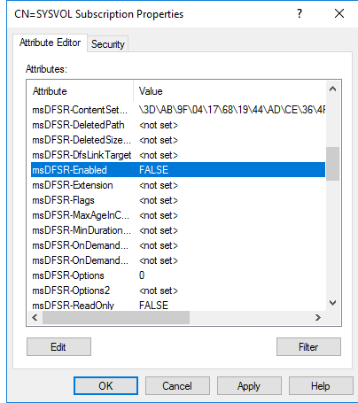Close the SYSVOL Subscription Properties dialog

(339, 13)
